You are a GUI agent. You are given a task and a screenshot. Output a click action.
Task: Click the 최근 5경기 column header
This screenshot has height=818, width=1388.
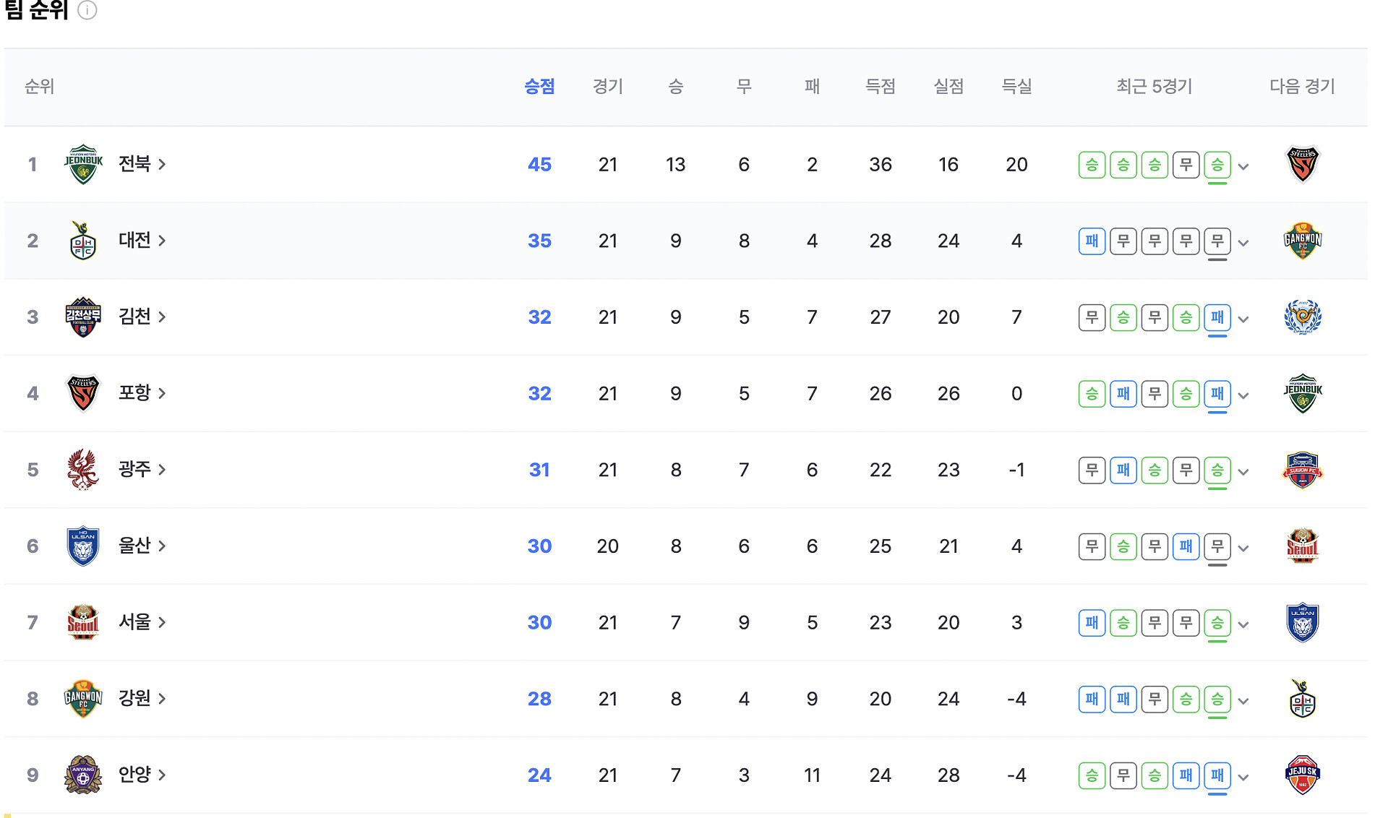[1154, 87]
